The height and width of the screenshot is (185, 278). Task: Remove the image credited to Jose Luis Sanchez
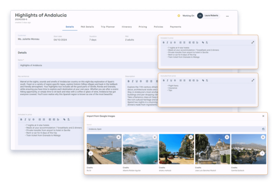click(227, 137)
